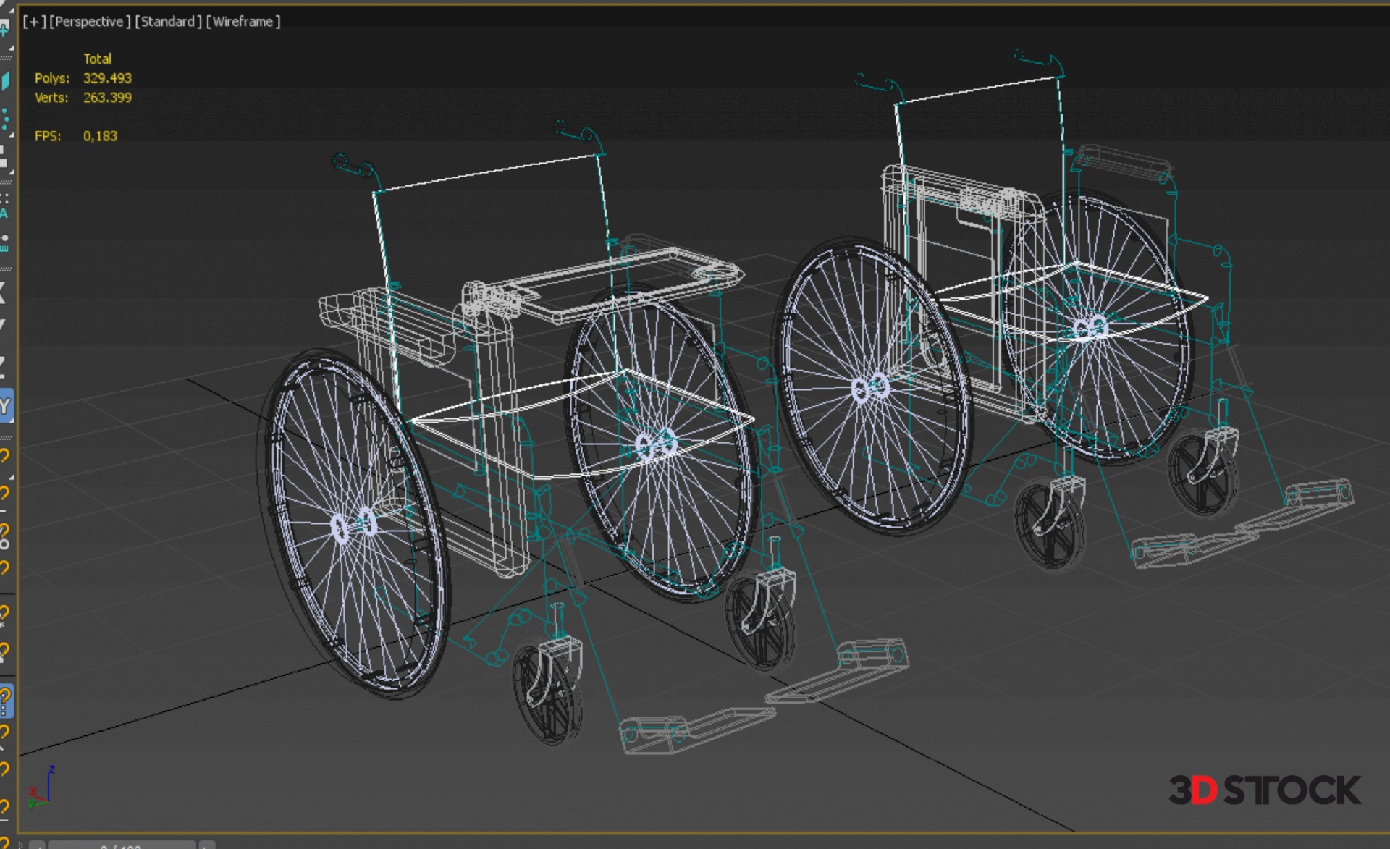Click the 3D Stock watermark logo
This screenshot has height=849, width=1390.
(1264, 790)
